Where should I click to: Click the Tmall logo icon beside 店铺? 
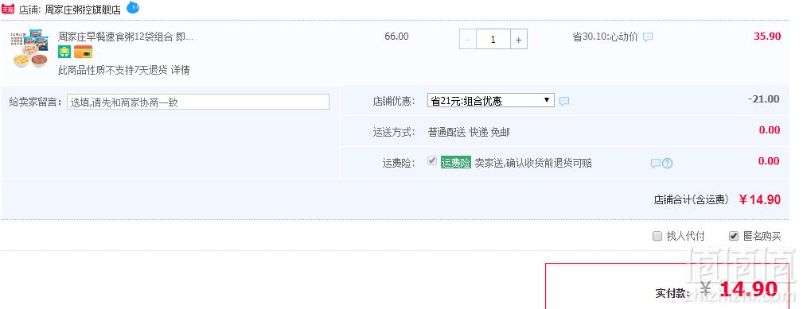point(9,10)
